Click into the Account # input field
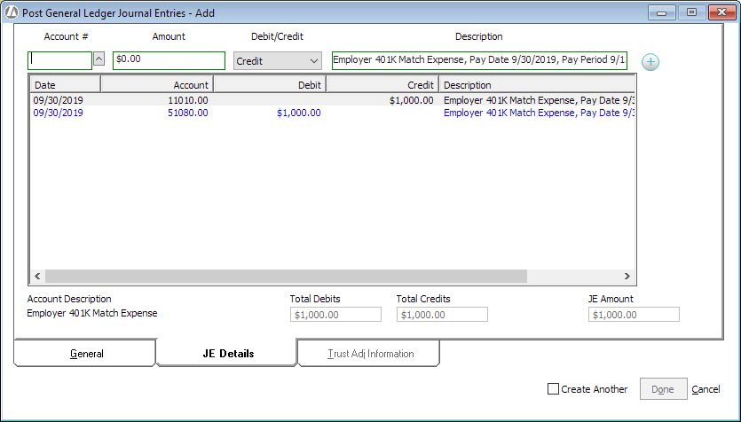The image size is (741, 422). [59, 60]
